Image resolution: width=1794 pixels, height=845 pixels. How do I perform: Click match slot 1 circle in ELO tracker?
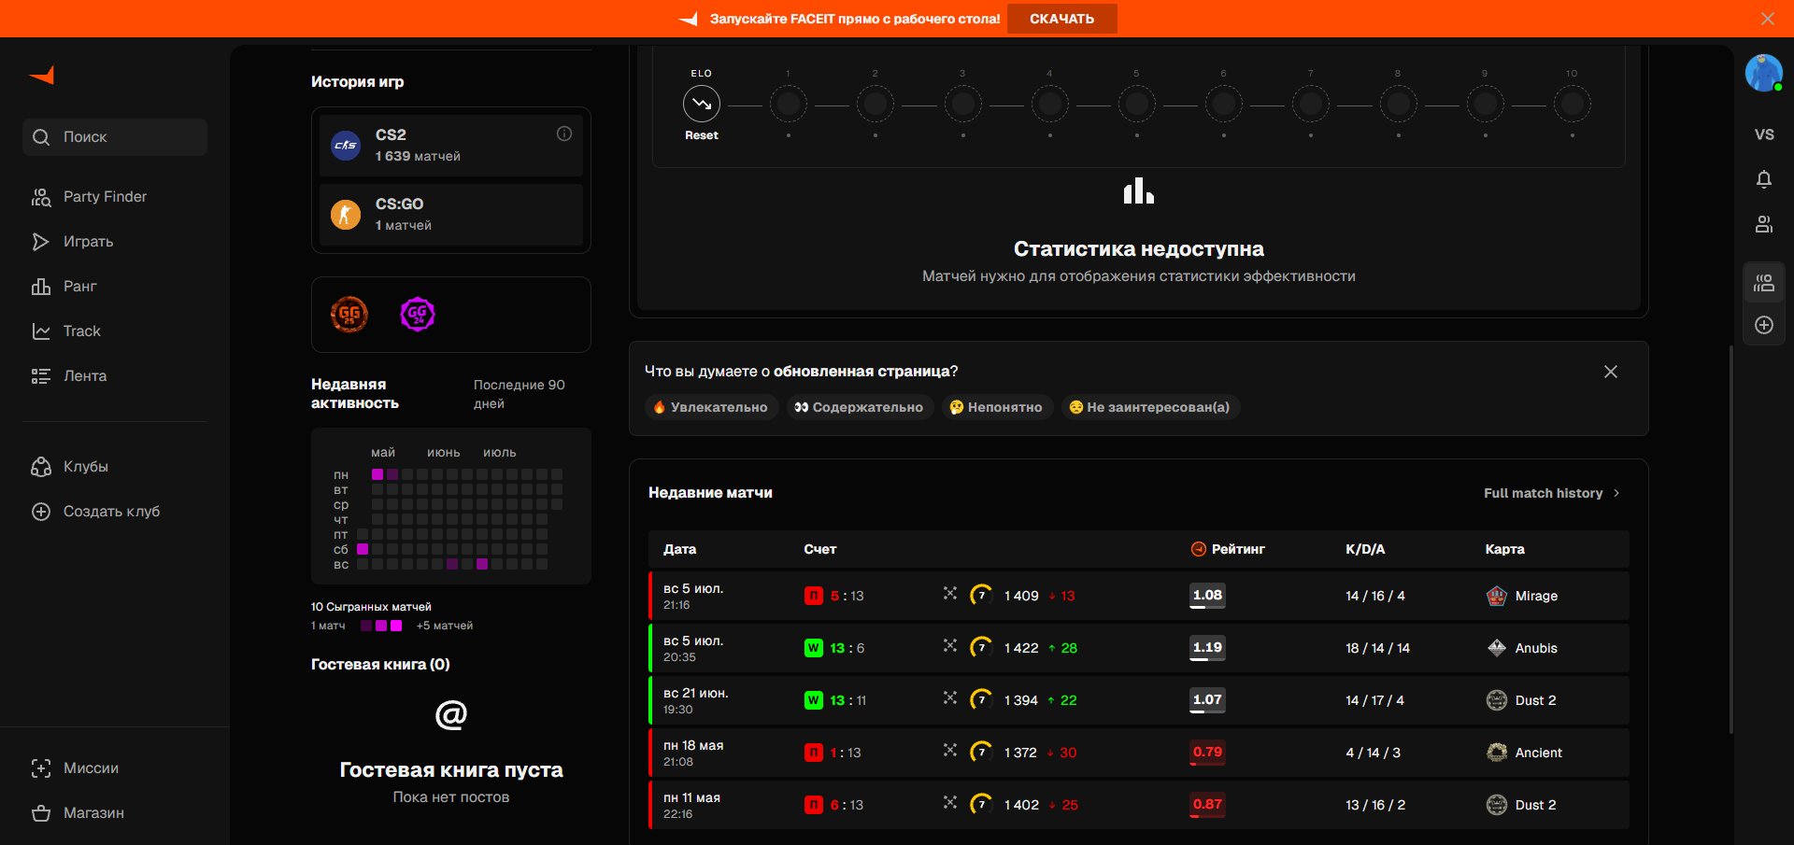(x=788, y=104)
